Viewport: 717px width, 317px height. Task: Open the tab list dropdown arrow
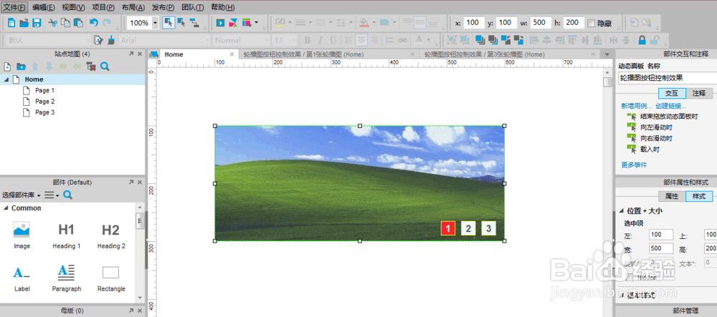click(x=607, y=54)
